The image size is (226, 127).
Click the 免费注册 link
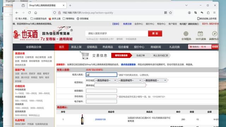click(x=127, y=24)
